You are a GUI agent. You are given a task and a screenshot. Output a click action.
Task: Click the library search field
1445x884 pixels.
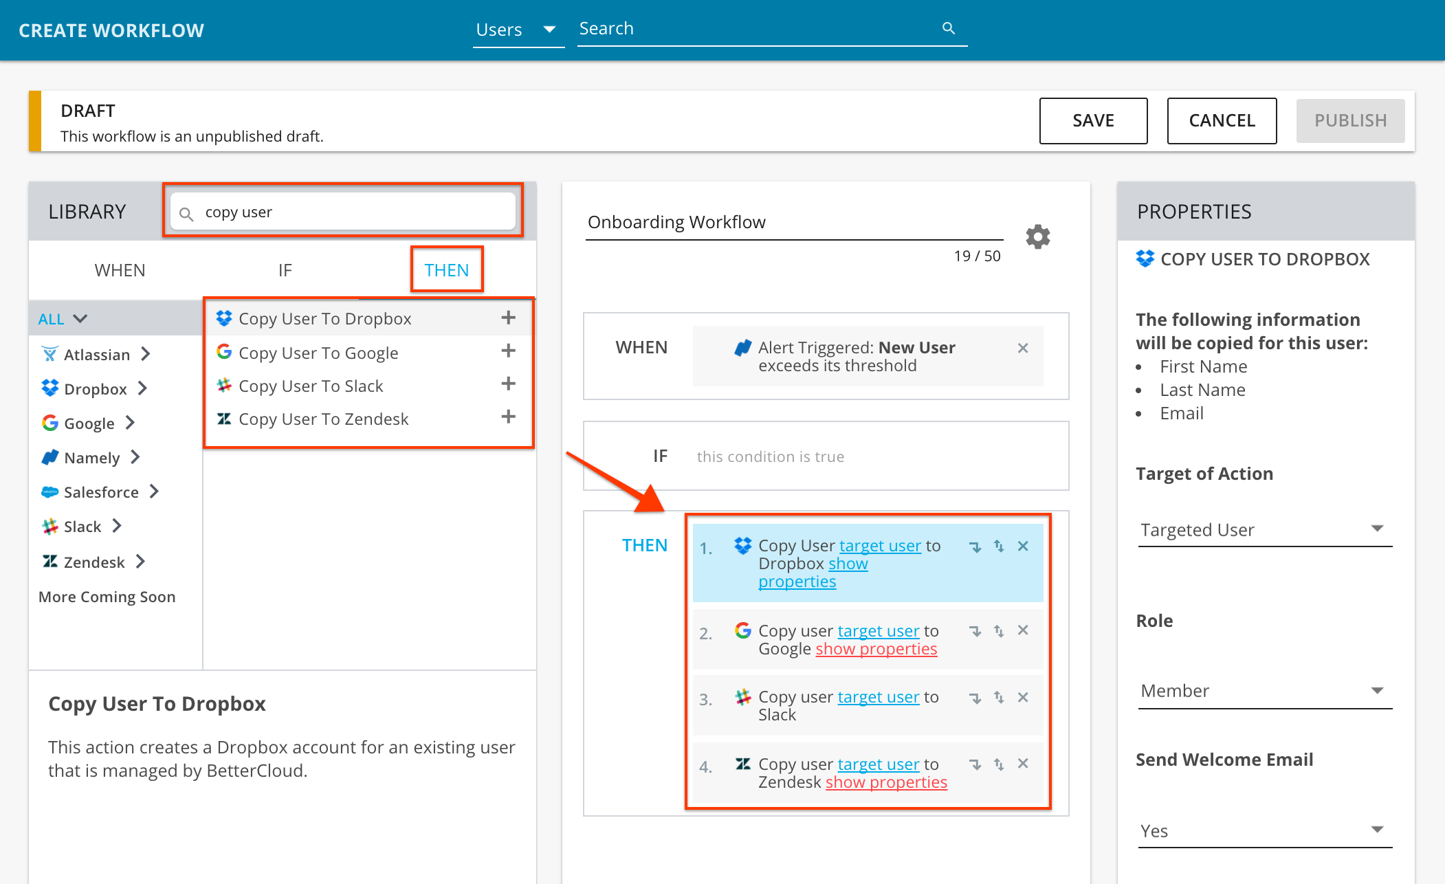(x=343, y=212)
